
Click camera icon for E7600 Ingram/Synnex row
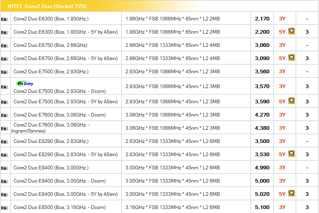5,129
